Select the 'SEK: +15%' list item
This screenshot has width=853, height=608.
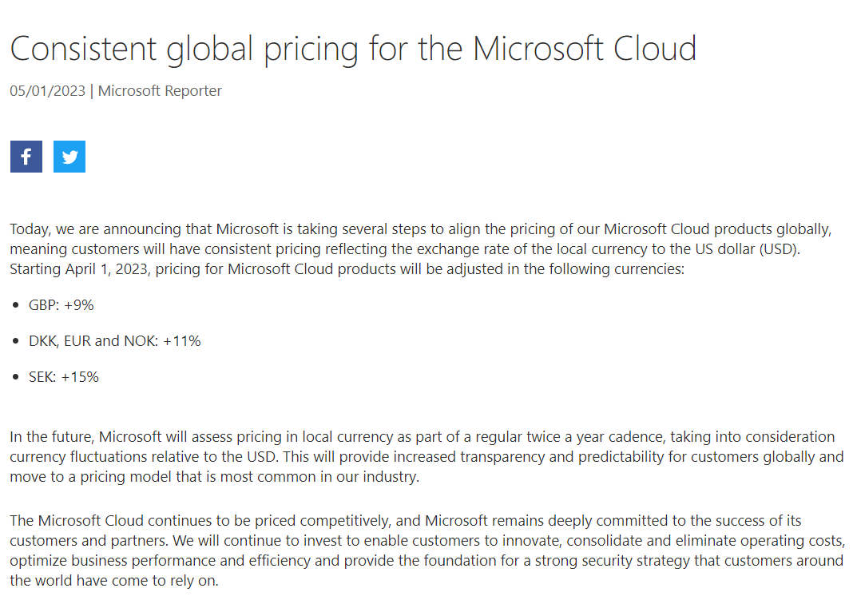(x=64, y=377)
